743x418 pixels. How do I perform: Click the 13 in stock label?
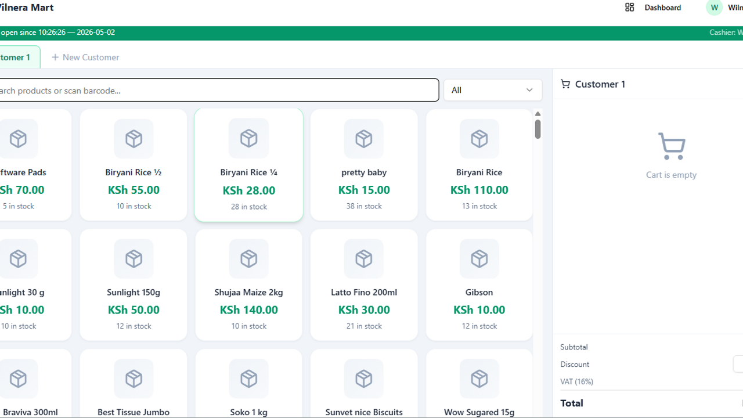tap(479, 206)
